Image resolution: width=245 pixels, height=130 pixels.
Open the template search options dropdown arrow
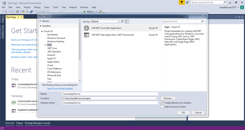coord(205,21)
